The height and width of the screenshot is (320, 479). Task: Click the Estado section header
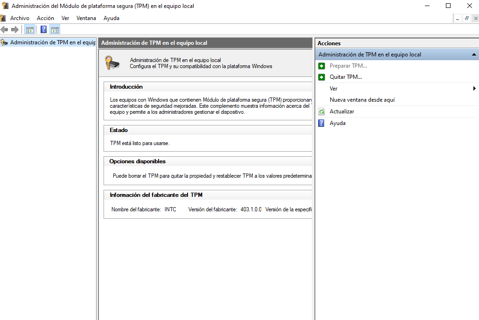tap(118, 130)
